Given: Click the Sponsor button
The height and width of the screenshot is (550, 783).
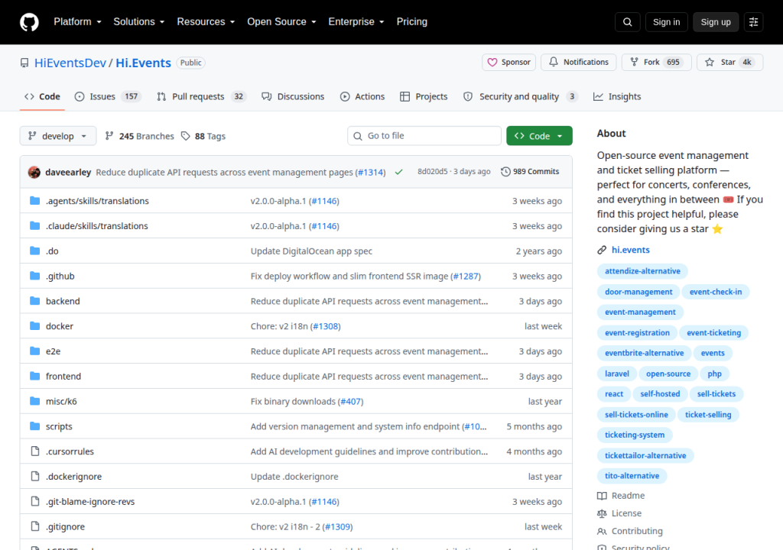Looking at the screenshot, I should pyautogui.click(x=508, y=63).
